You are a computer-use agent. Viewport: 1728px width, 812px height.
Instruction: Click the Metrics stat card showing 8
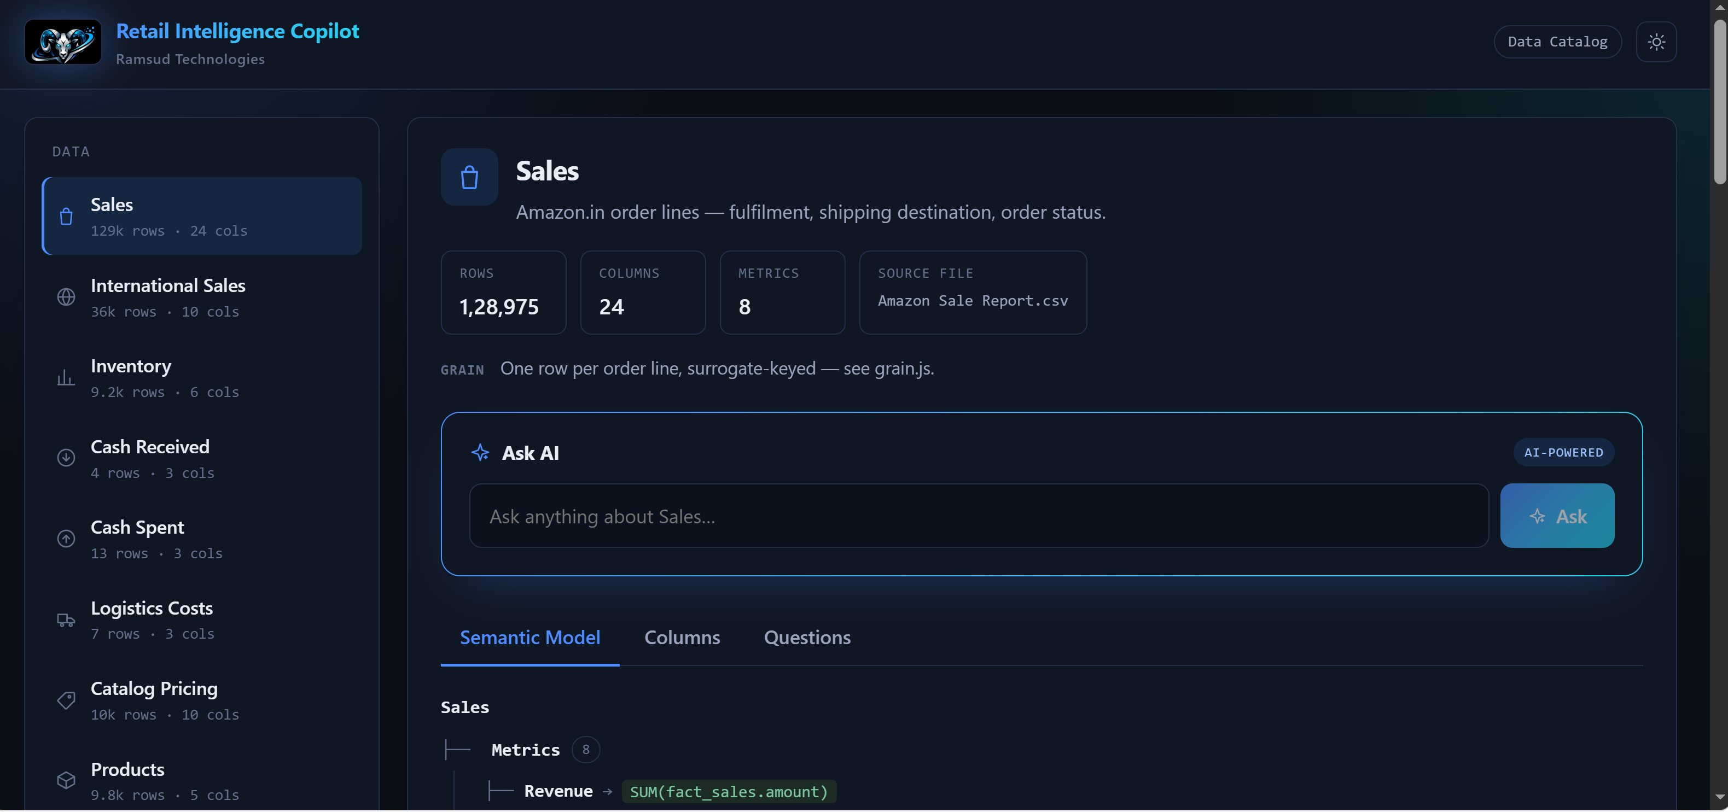pos(782,293)
